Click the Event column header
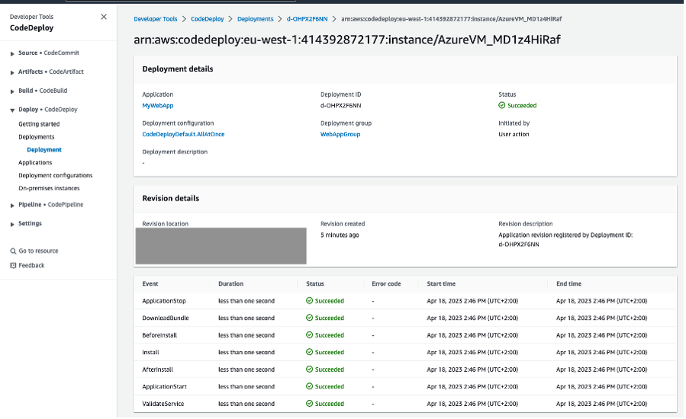This screenshot has width=686, height=419. (x=150, y=284)
